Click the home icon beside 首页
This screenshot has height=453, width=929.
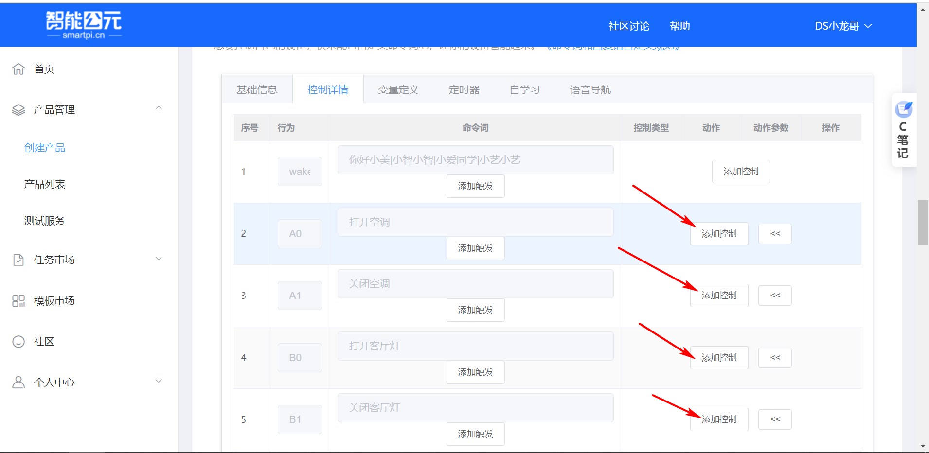click(x=18, y=69)
